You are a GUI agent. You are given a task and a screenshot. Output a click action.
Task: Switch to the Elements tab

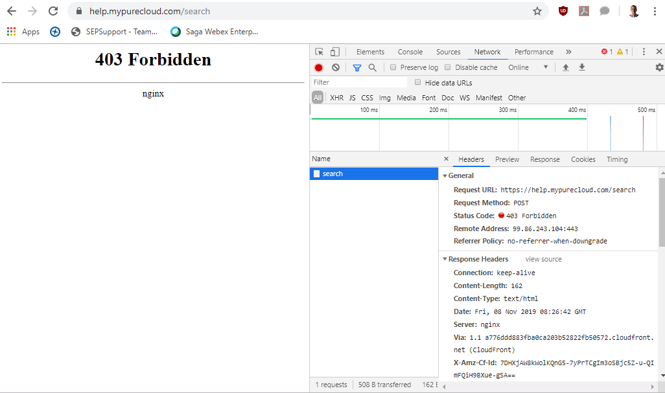[x=370, y=52]
